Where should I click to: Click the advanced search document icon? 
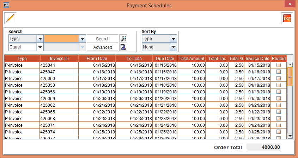coord(123,47)
